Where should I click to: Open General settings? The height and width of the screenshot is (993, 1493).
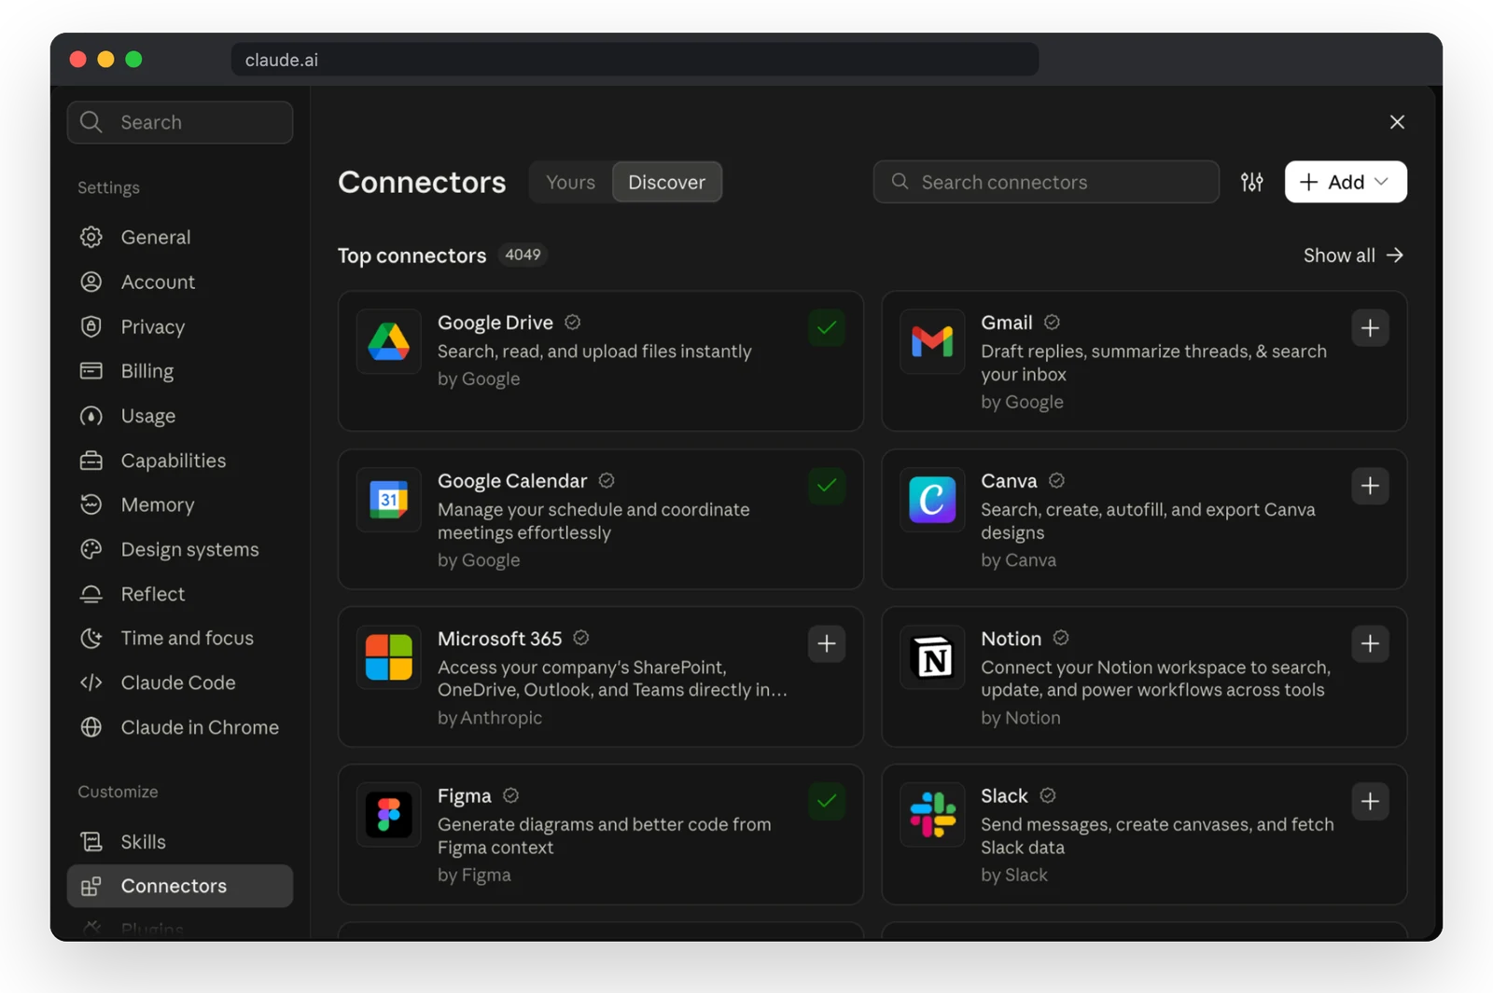179,237
